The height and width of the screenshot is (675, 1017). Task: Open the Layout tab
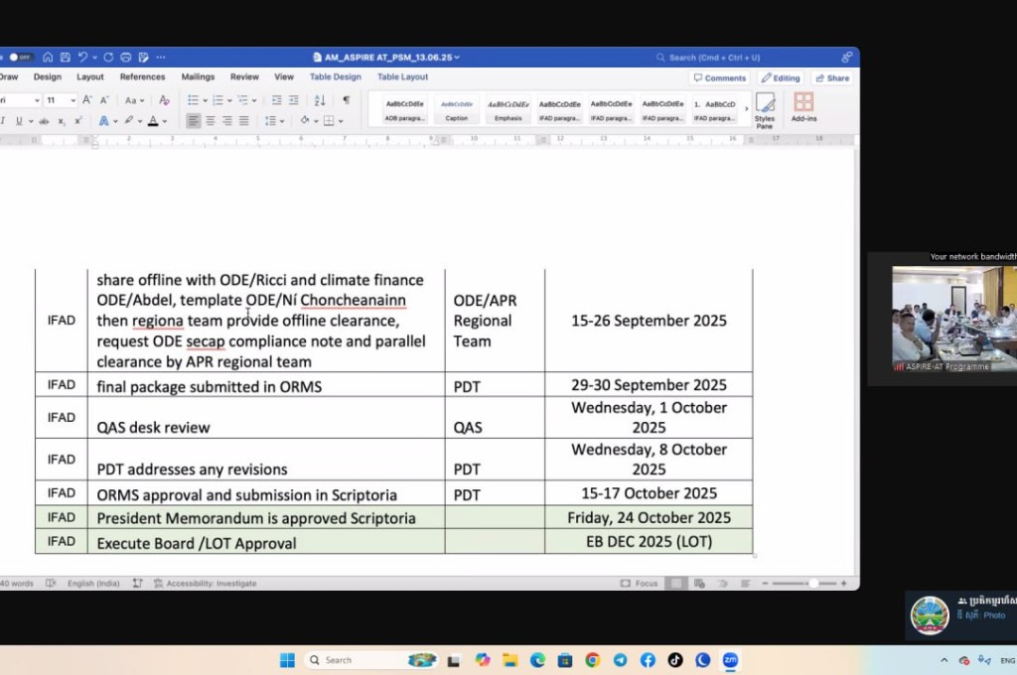coord(90,76)
